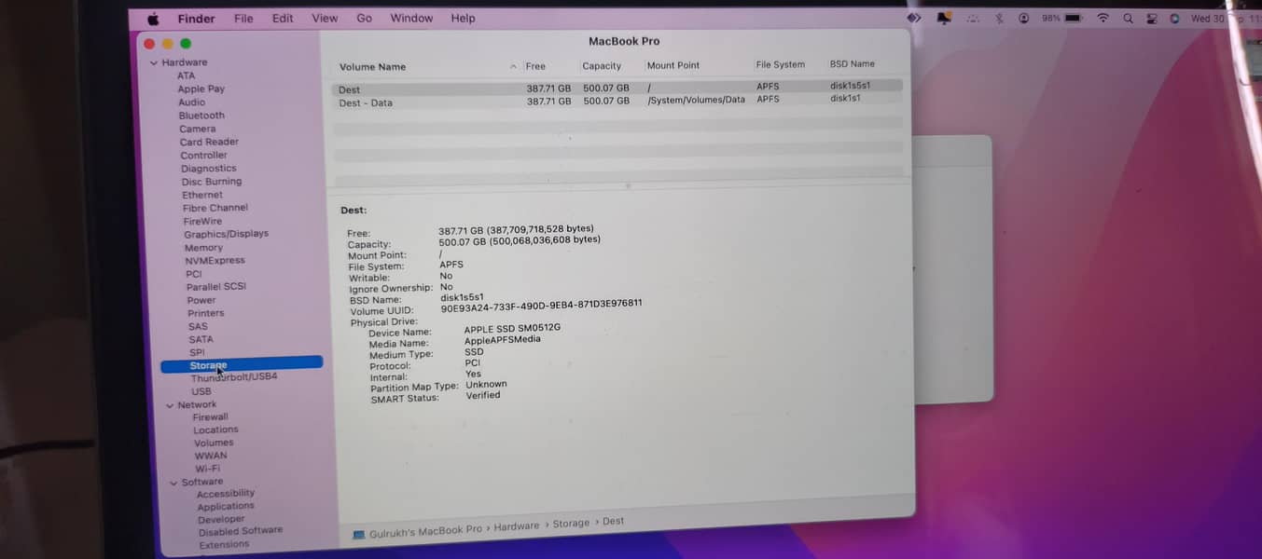Collapse the Software section
This screenshot has width=1262, height=559.
click(x=173, y=483)
